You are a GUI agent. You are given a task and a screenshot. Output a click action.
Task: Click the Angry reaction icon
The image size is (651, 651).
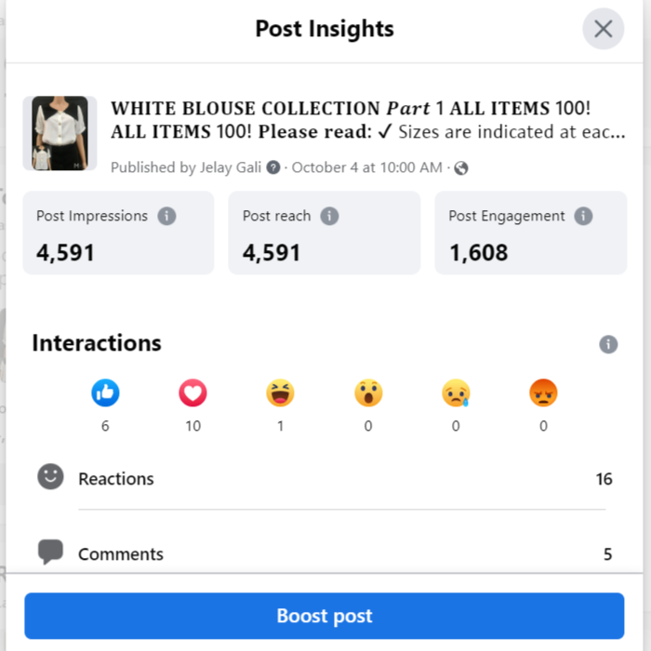[x=543, y=393]
